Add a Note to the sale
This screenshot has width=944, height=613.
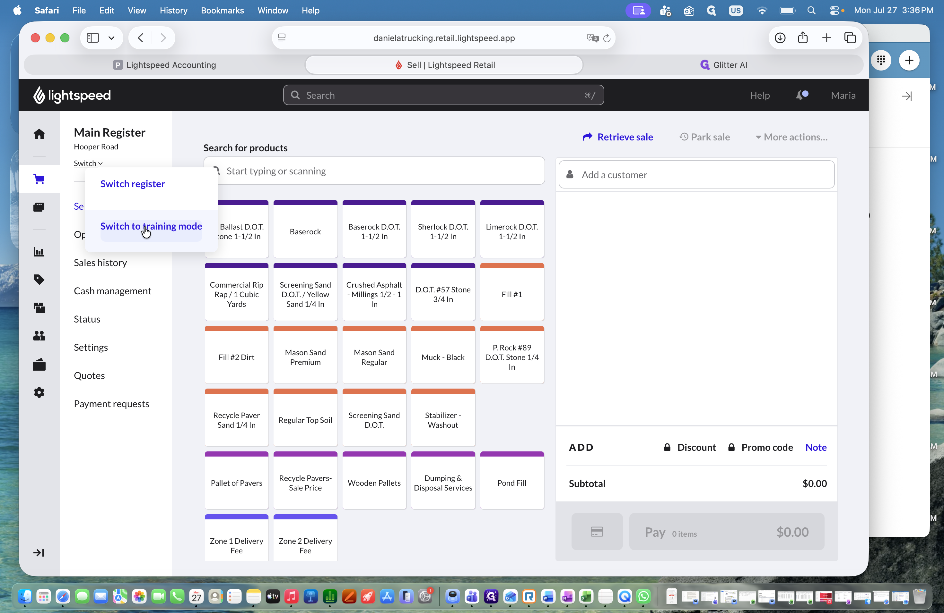tap(816, 447)
